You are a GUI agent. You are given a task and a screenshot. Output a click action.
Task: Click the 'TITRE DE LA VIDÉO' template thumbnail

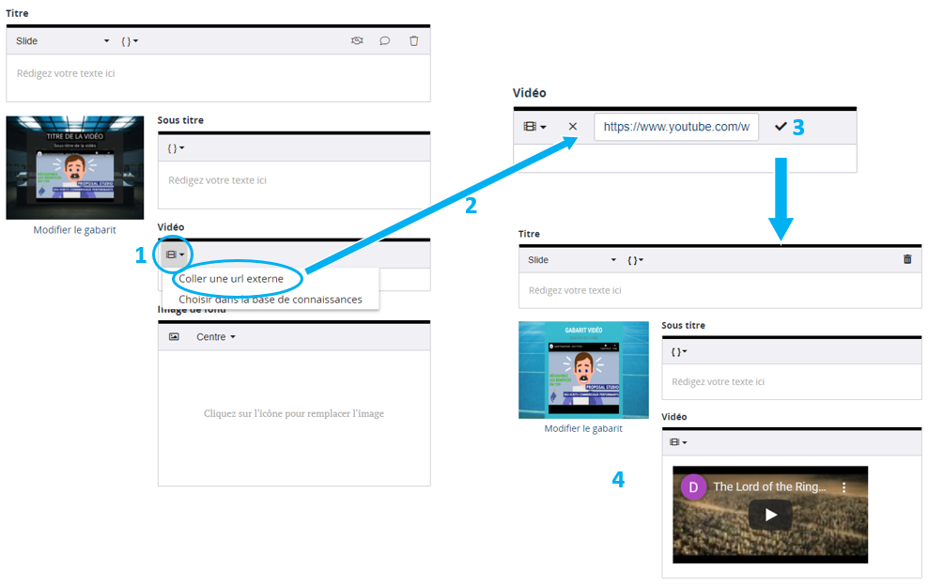[74, 168]
